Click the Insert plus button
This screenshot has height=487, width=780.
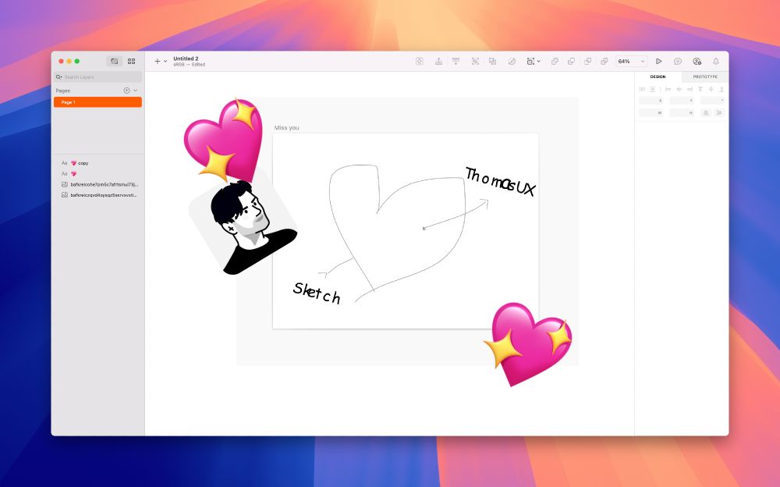[x=158, y=61]
